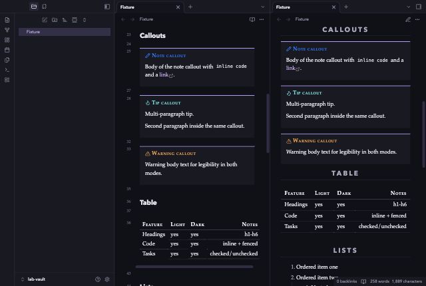Click the status bar reading mode icon
Image resolution: width=426 pixels, height=286 pixels.
363,281
